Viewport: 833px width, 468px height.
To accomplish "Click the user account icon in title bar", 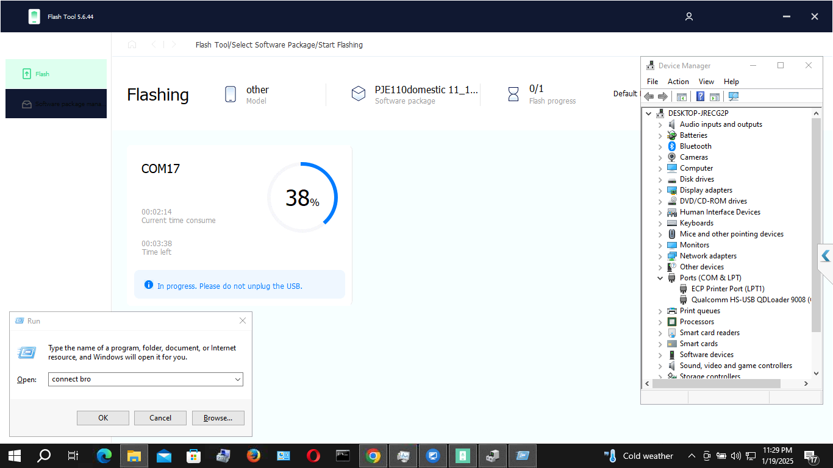I will pos(689,16).
